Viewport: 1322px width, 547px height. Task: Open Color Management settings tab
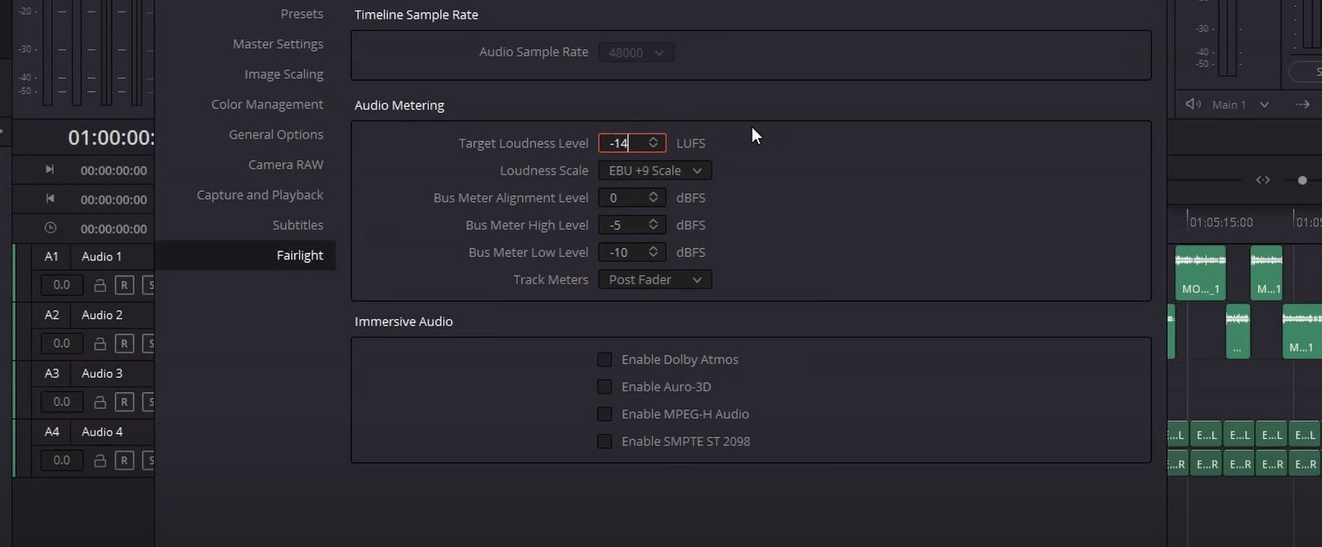click(267, 104)
